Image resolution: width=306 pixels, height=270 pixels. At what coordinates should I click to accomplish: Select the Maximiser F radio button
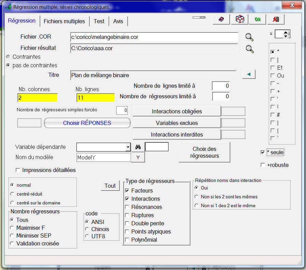(x=13, y=228)
